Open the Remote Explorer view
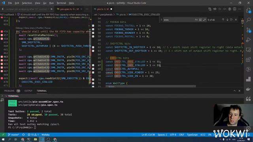Screen dimensions: 253x142 tap(249, 50)
